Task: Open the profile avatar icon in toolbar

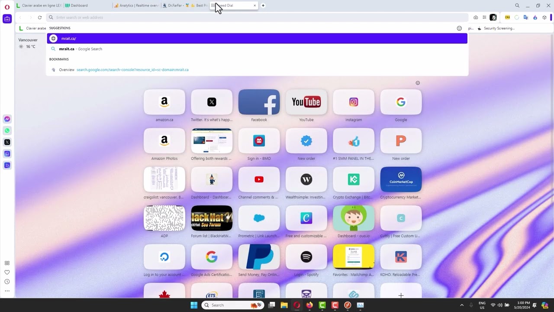Action: (x=493, y=17)
